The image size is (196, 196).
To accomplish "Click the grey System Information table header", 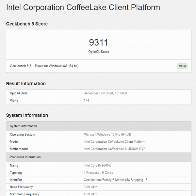I will pos(24,126).
